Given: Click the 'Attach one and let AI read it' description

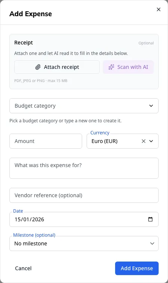Looking at the screenshot, I should click(71, 53).
